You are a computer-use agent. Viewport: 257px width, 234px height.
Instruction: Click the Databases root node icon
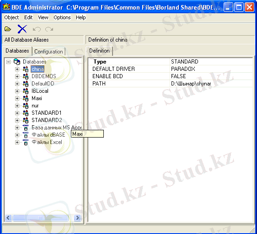click(x=17, y=62)
